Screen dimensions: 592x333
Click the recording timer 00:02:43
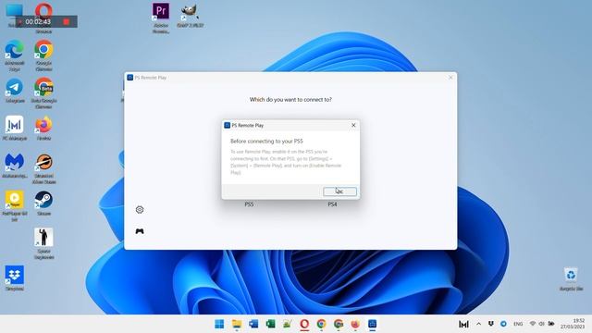38,21
